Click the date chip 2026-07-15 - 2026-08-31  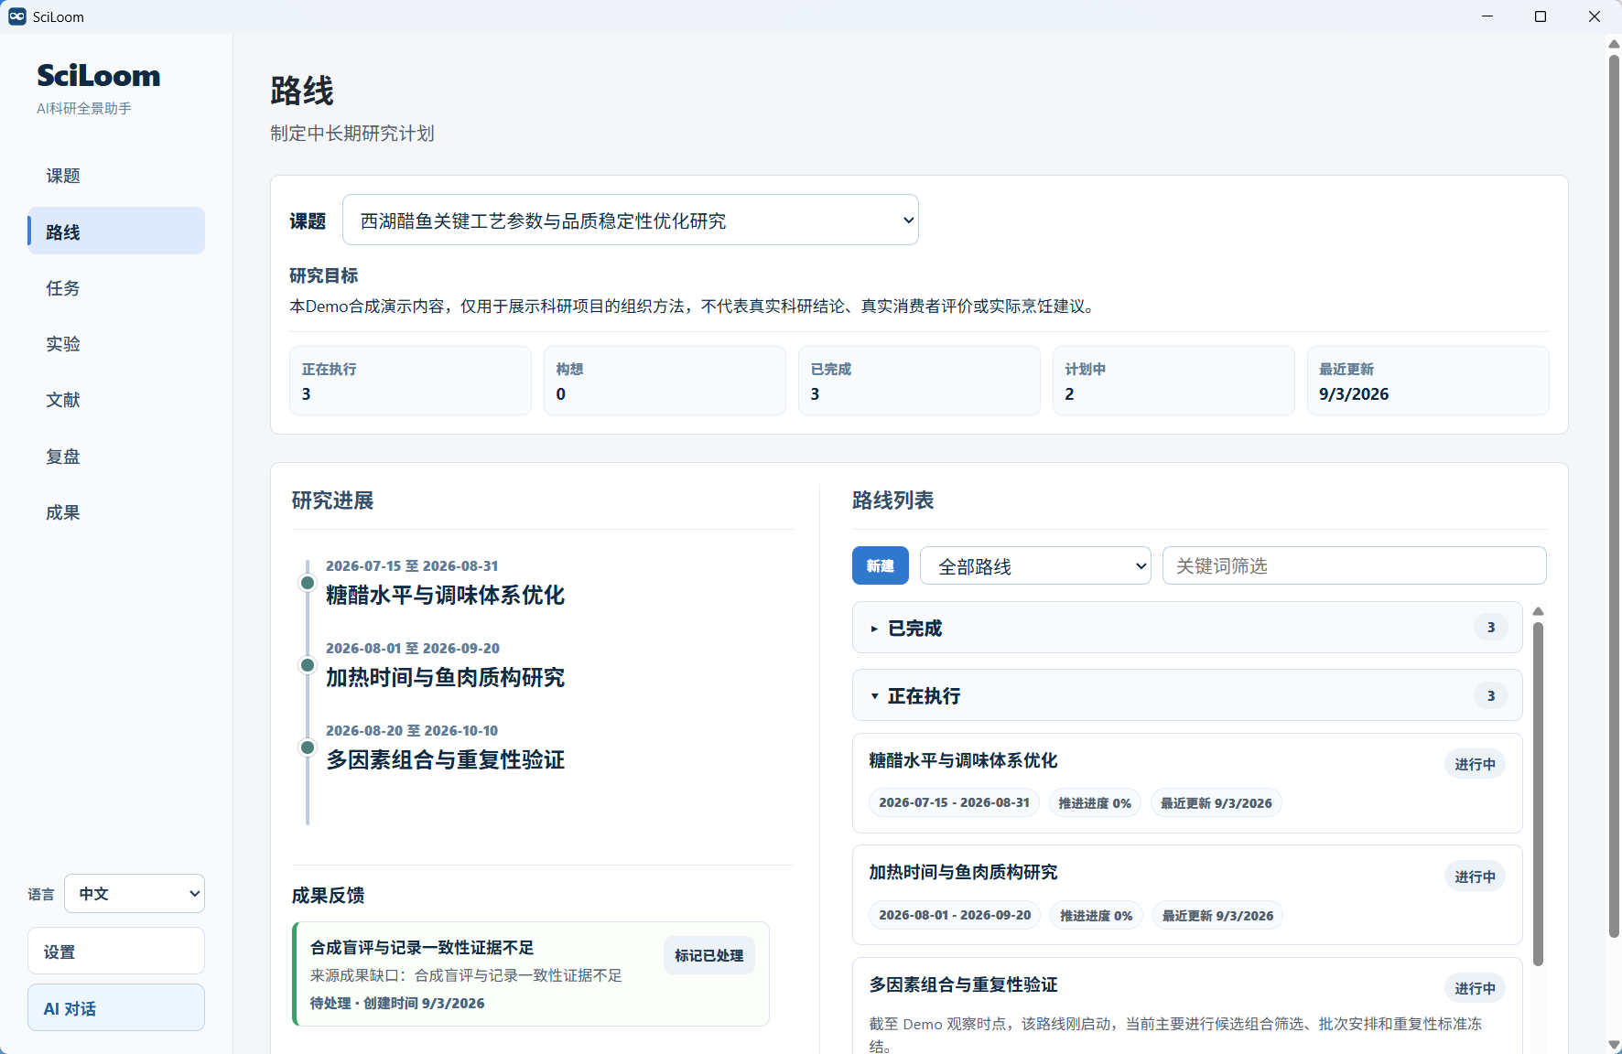pyautogui.click(x=954, y=802)
